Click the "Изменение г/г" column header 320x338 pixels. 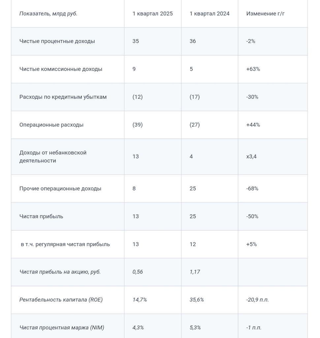point(265,14)
